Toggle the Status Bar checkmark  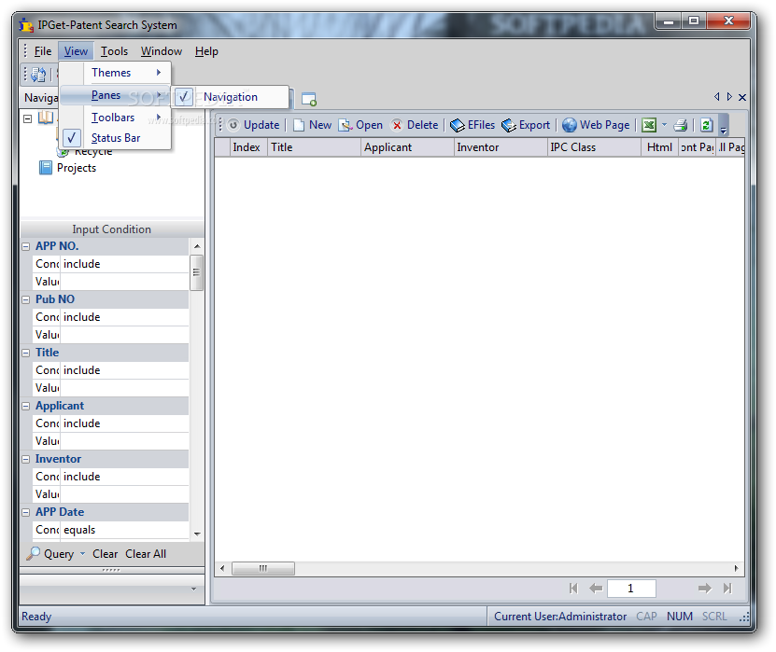pyautogui.click(x=72, y=138)
